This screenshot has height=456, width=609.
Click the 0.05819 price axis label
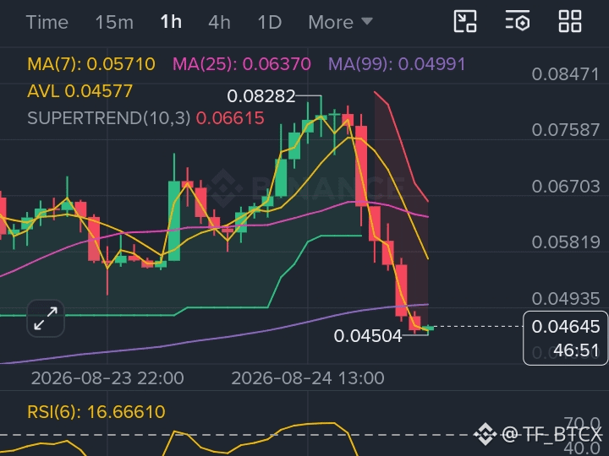[566, 242]
